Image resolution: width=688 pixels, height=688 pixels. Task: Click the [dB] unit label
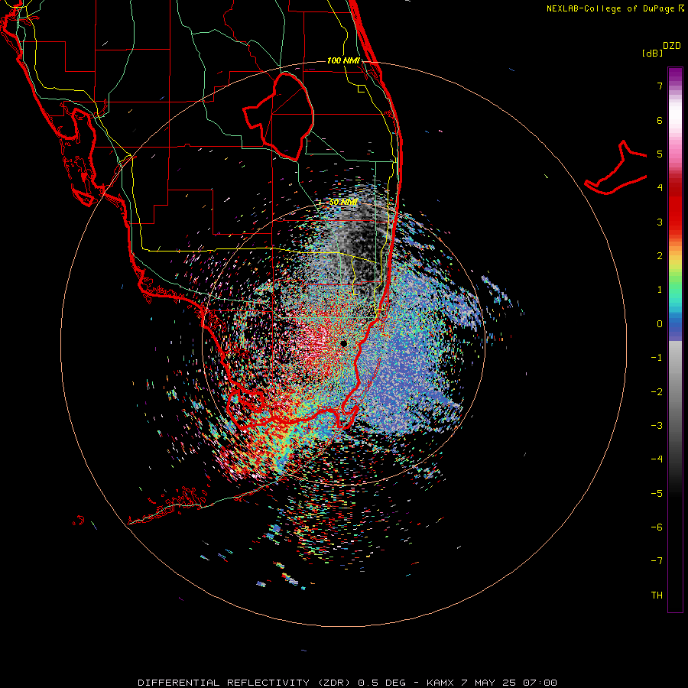click(x=652, y=53)
